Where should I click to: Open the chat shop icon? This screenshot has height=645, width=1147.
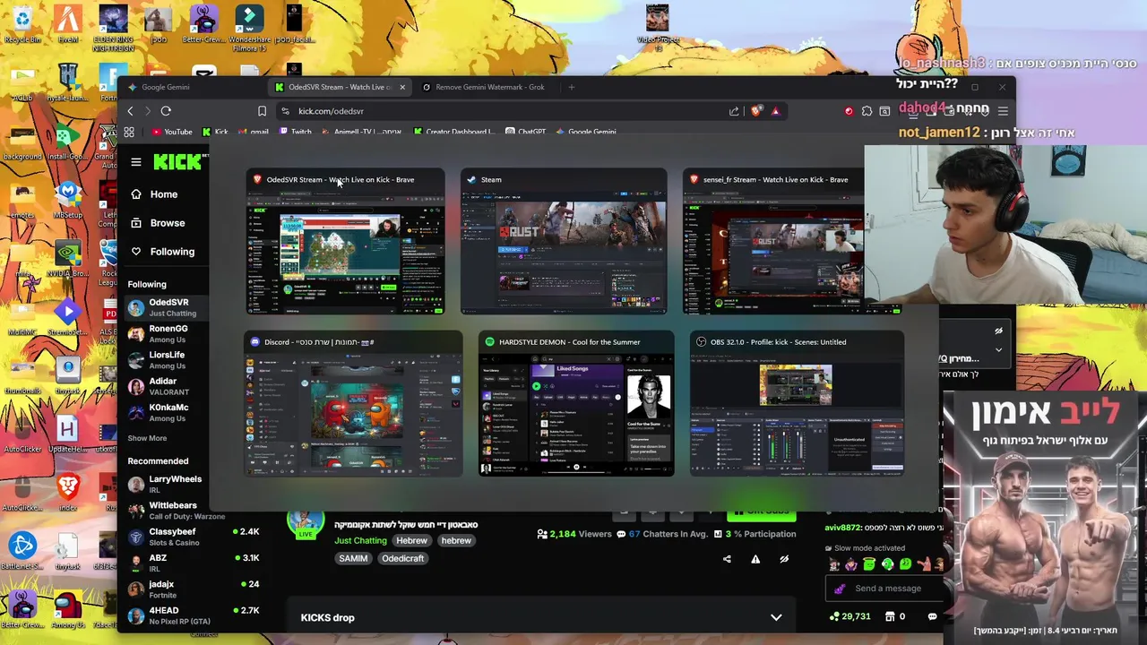pos(890,616)
